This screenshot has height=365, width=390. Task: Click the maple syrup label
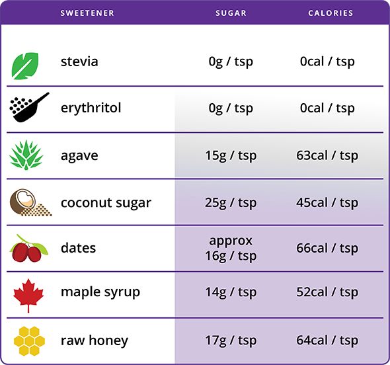[100, 292]
